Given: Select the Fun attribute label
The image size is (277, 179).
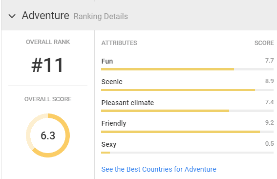Looking at the screenshot, I should tap(107, 61).
